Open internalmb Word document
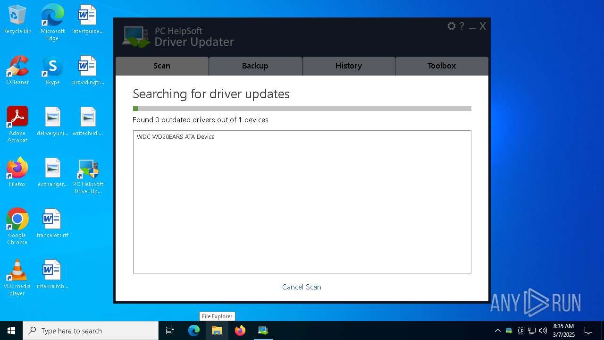The width and height of the screenshot is (604, 340). coord(52,275)
